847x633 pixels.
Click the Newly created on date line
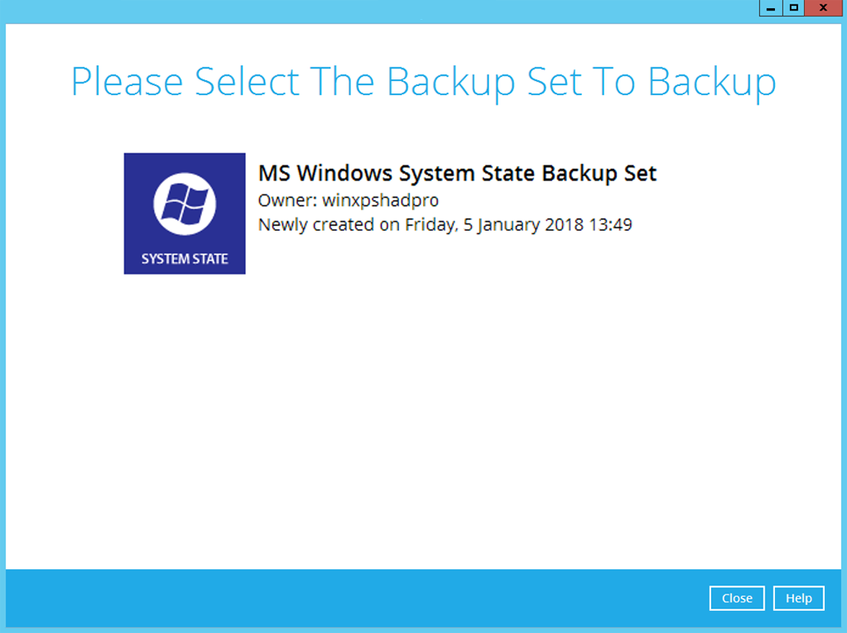click(x=445, y=224)
